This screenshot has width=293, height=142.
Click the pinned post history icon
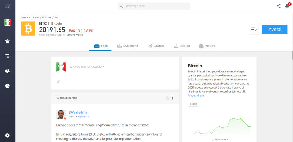(167, 98)
